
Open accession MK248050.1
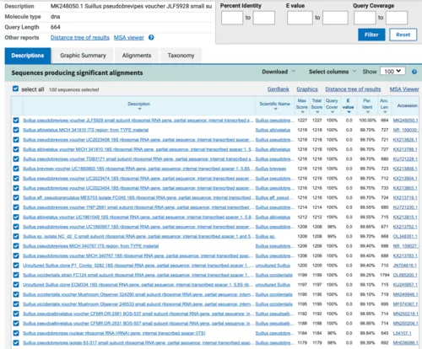pos(405,121)
